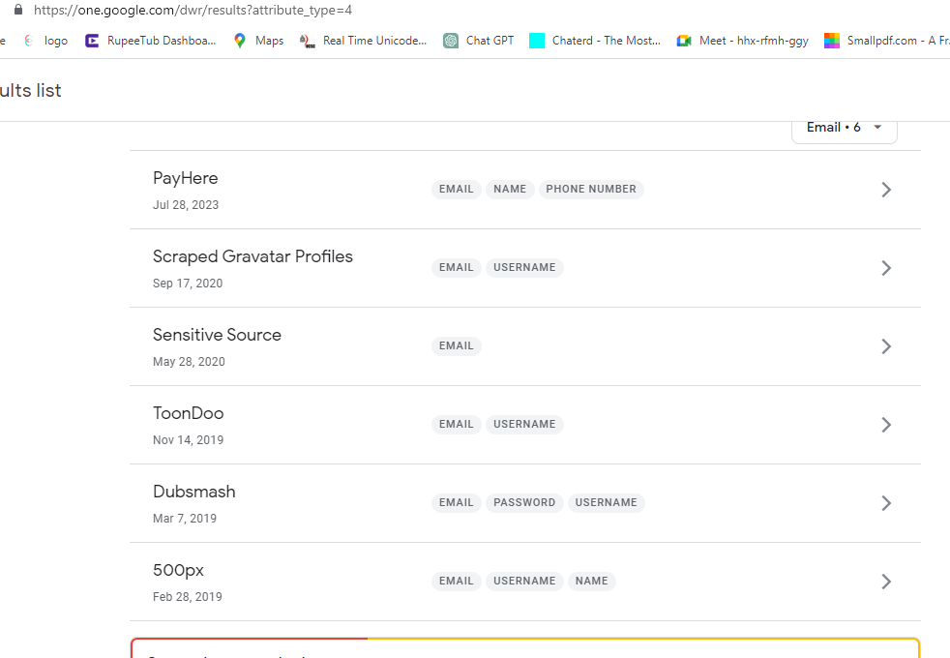The image size is (950, 658).
Task: Click EMAIL tag on Sensitive Source row
Action: pos(457,346)
